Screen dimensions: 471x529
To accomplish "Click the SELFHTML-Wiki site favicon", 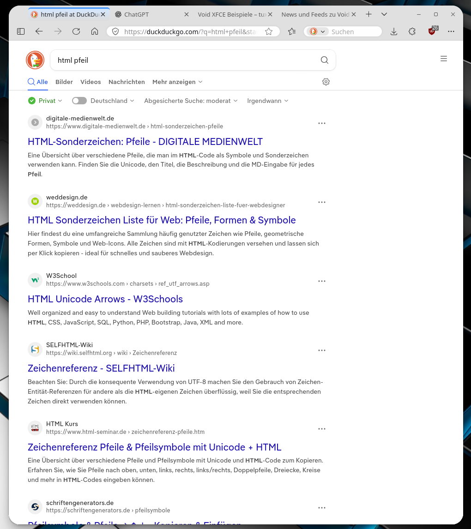I will (35, 349).
